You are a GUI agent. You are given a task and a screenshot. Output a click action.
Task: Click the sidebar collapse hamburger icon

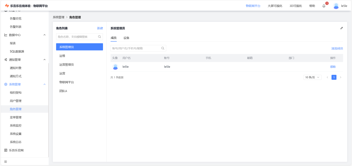[x=6, y=161]
